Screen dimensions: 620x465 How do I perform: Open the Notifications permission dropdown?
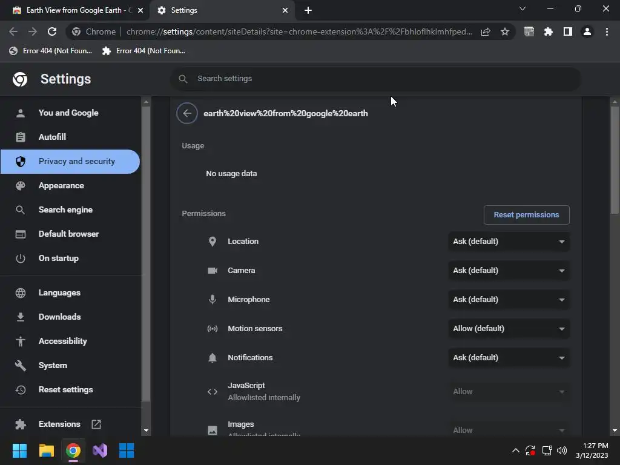pyautogui.click(x=509, y=358)
